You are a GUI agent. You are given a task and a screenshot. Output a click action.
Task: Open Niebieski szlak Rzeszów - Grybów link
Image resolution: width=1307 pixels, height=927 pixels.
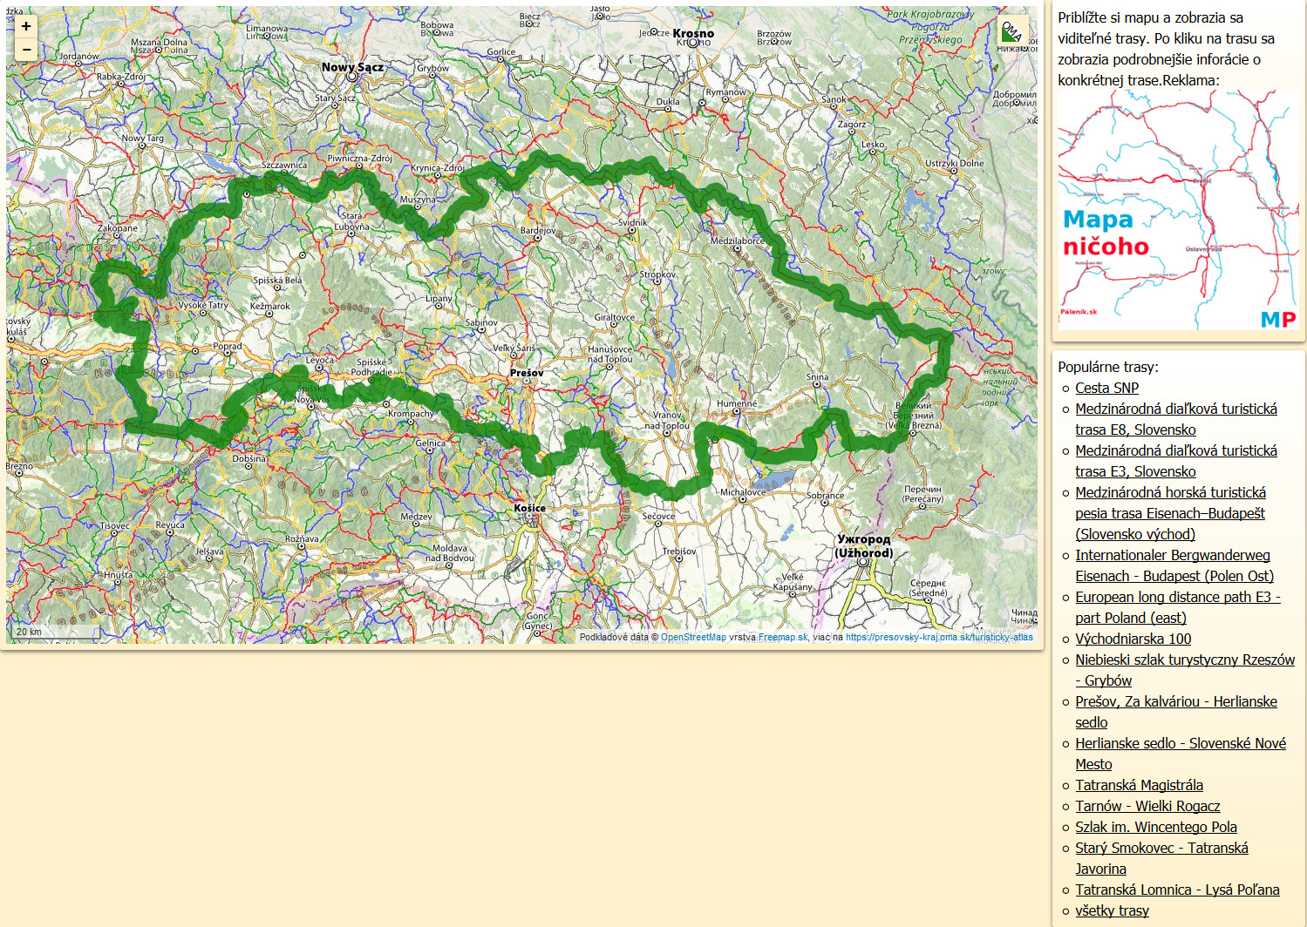coord(1184,660)
